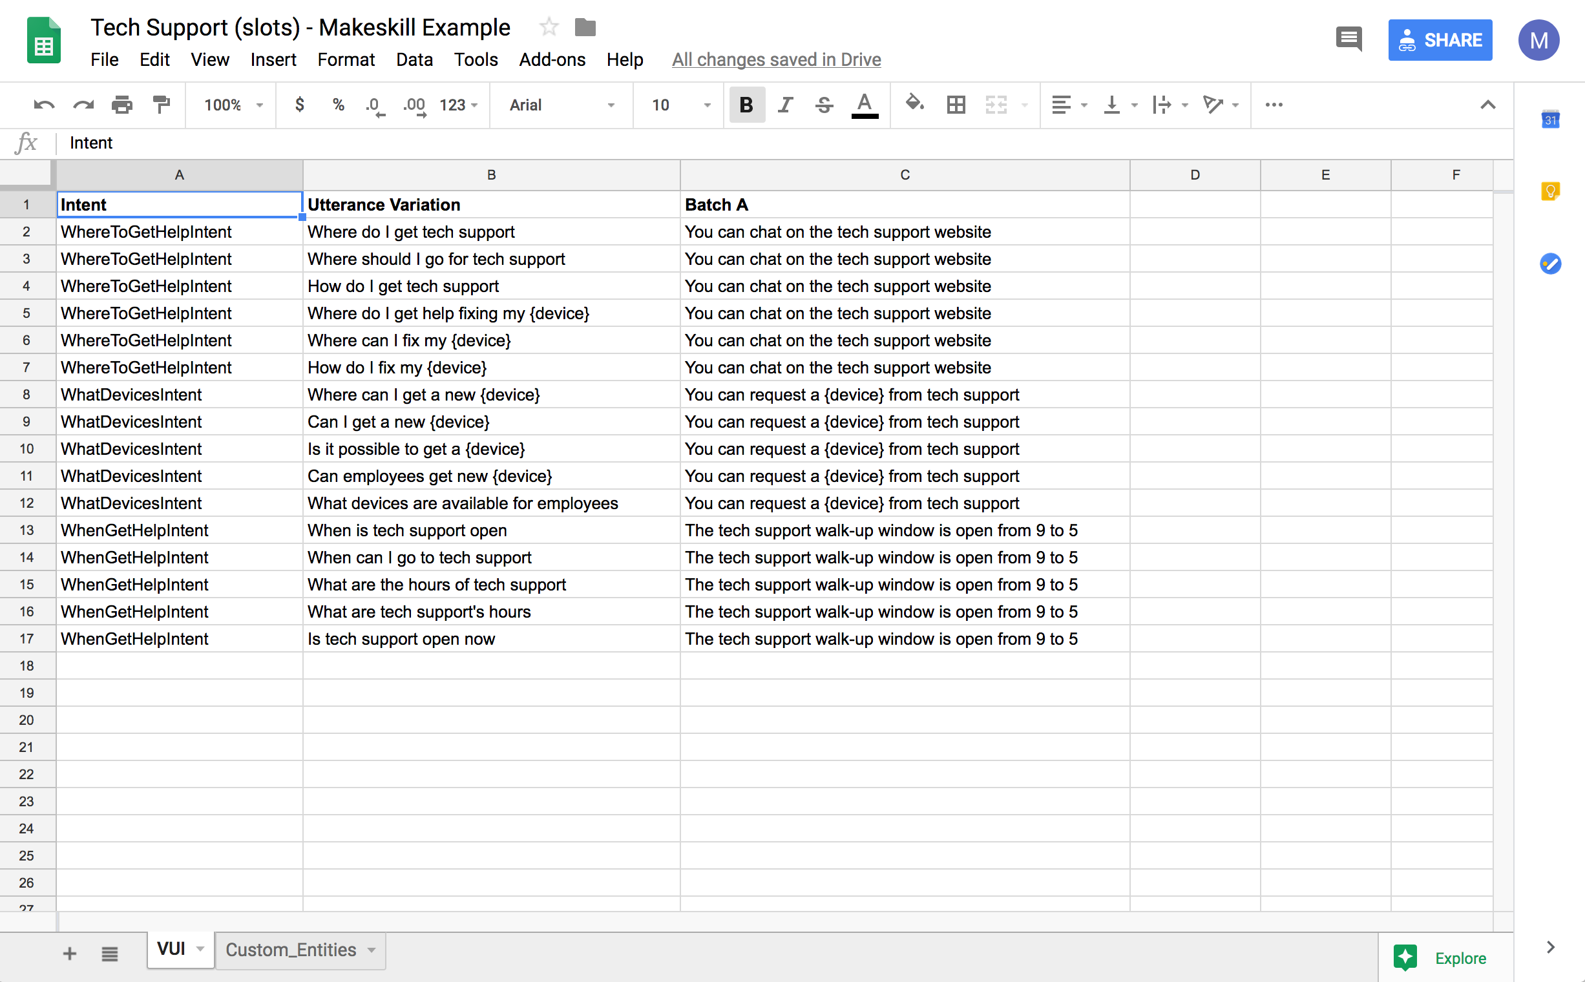This screenshot has height=982, width=1585.
Task: Open the Tools menu
Action: [476, 59]
